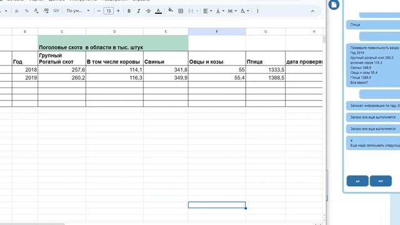Click the 'дата проверя' header cell
This screenshot has width=400, height=225.
pyautogui.click(x=304, y=58)
